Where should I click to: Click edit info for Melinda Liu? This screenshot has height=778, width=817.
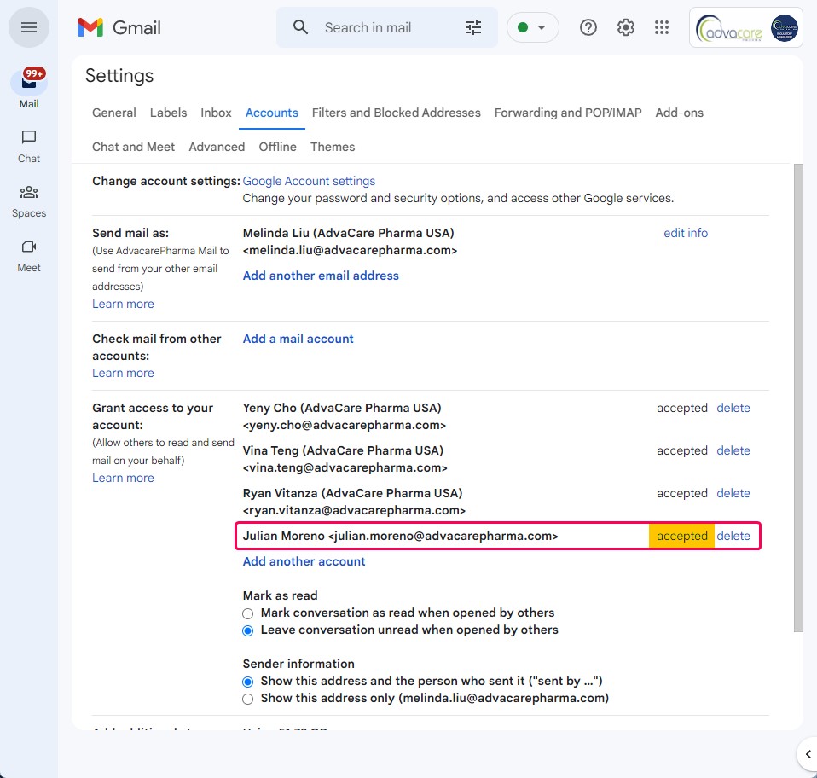coord(685,233)
